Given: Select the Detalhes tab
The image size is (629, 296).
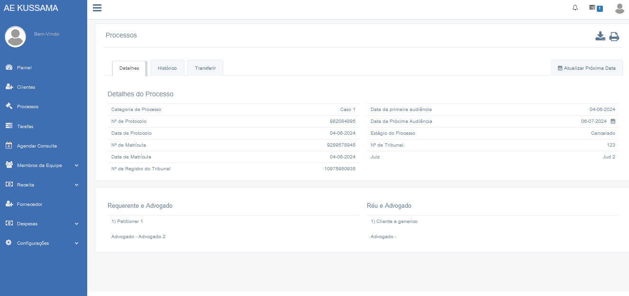Looking at the screenshot, I should [129, 68].
